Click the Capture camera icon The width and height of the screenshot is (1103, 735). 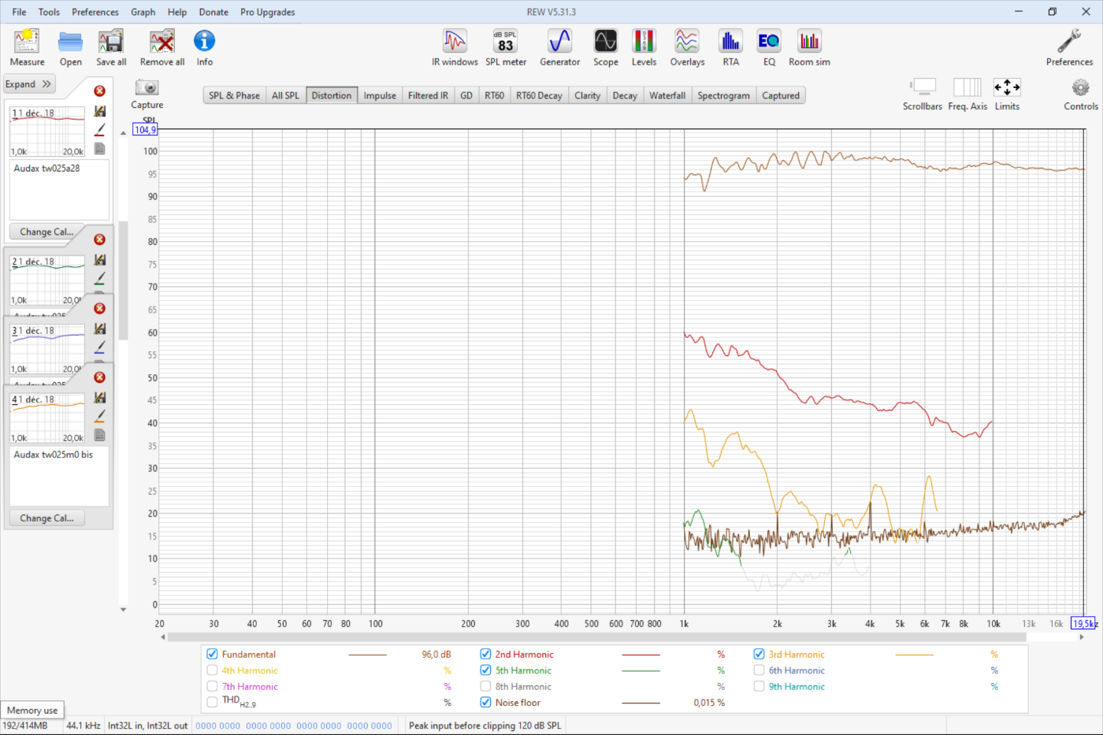pos(147,88)
